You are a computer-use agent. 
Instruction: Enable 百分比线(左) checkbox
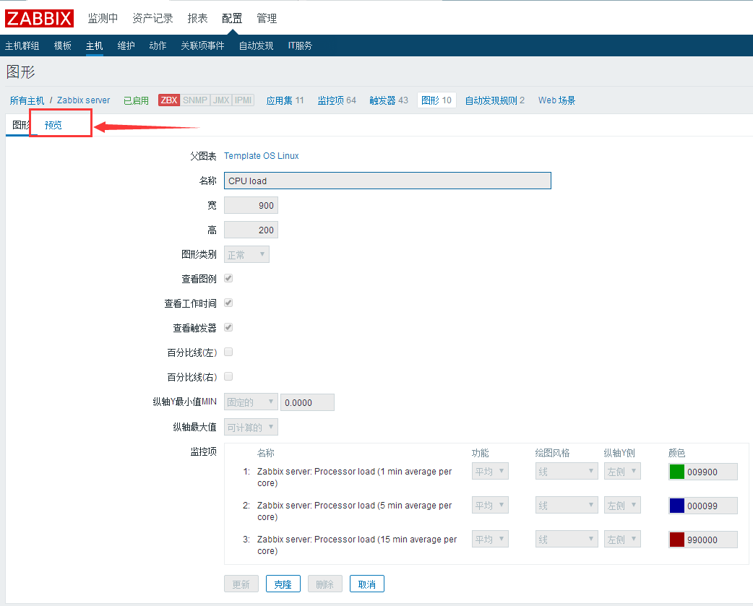point(228,352)
